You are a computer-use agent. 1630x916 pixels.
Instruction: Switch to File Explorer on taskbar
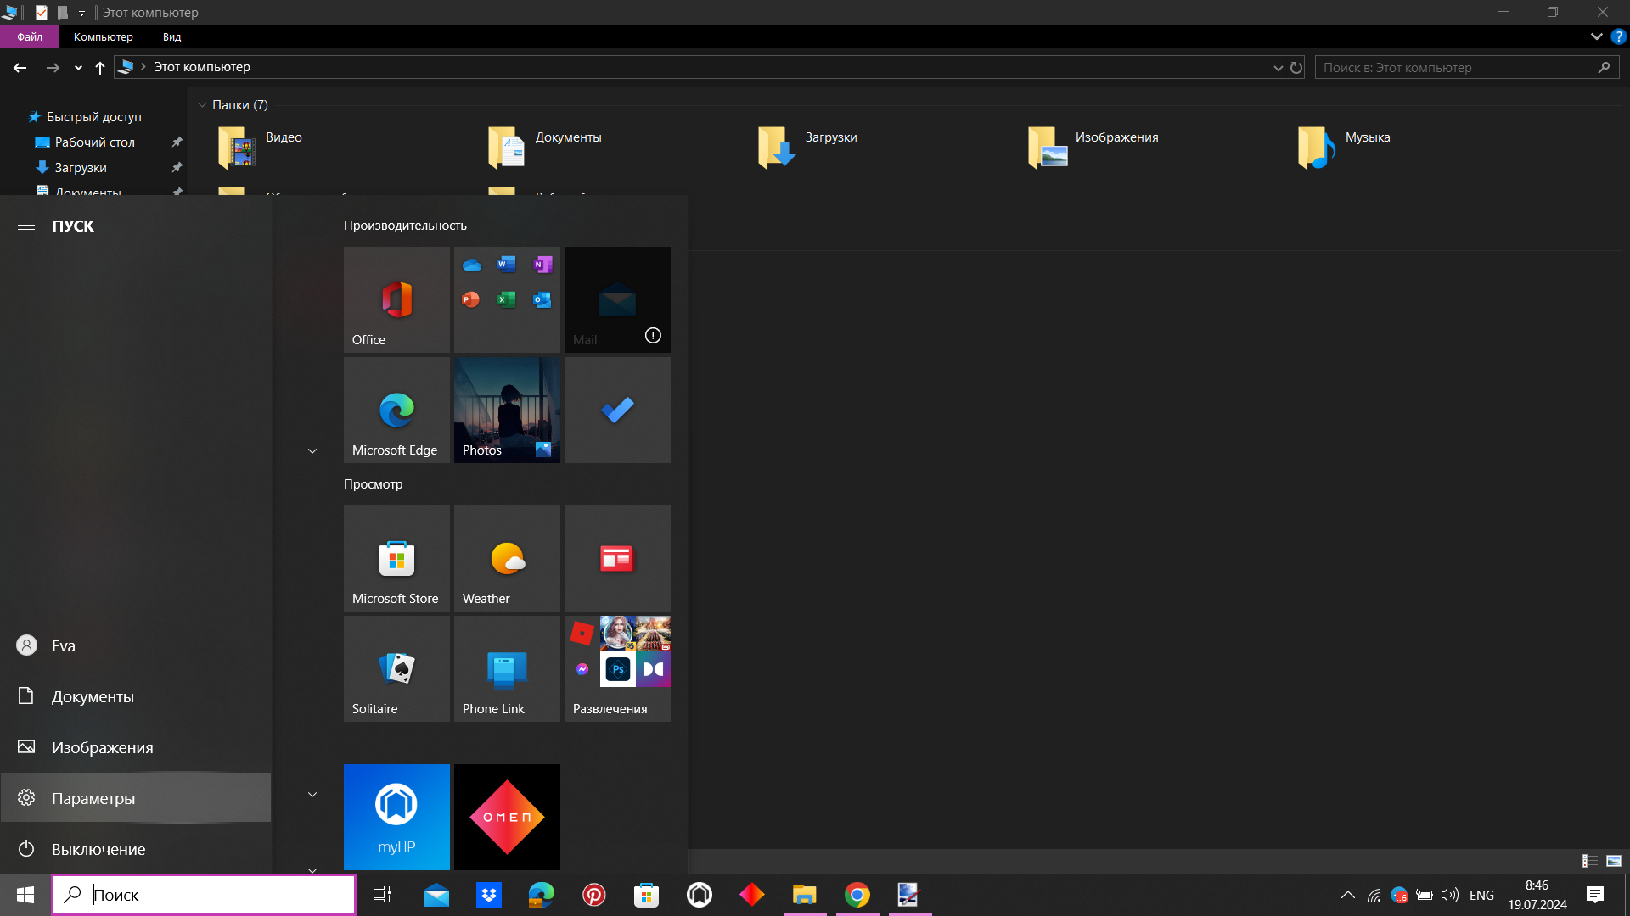[x=805, y=895]
